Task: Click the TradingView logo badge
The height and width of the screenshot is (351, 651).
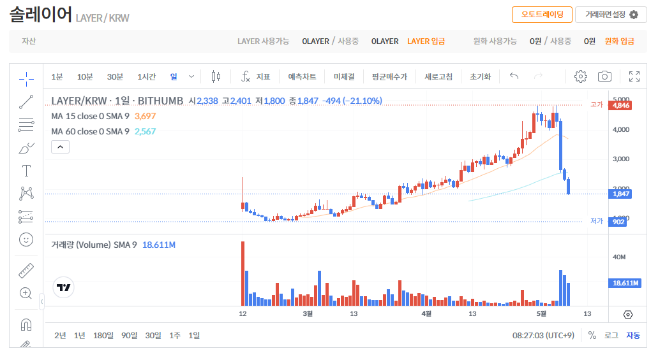Action: pos(64,287)
